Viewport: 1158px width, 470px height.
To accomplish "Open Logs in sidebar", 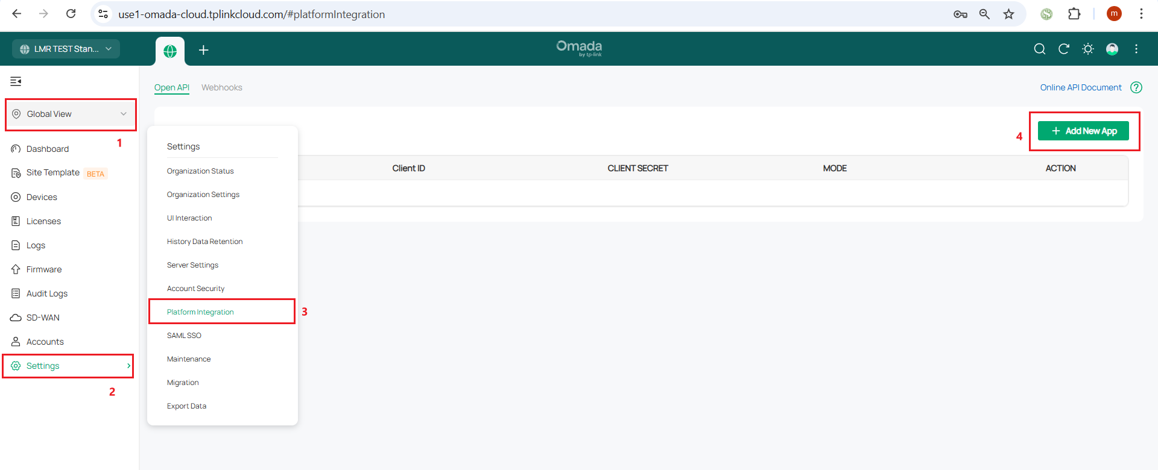I will tap(36, 245).
